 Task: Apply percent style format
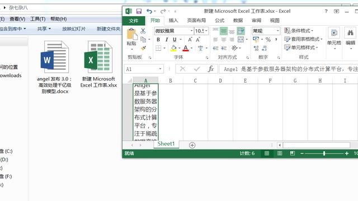[x=268, y=40]
